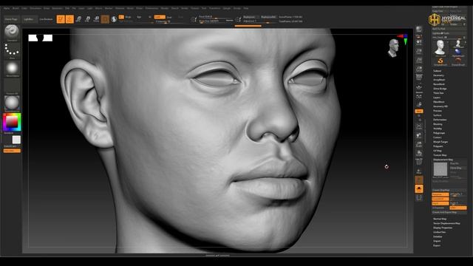The width and height of the screenshot is (473, 266).
Task: Click the Gizmo 3D icon in toolbar
Action: [105, 19]
